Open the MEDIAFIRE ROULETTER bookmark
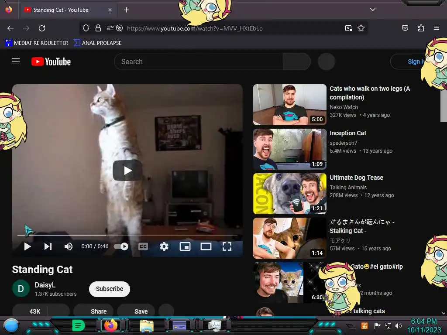The height and width of the screenshot is (335, 447). pyautogui.click(x=37, y=43)
